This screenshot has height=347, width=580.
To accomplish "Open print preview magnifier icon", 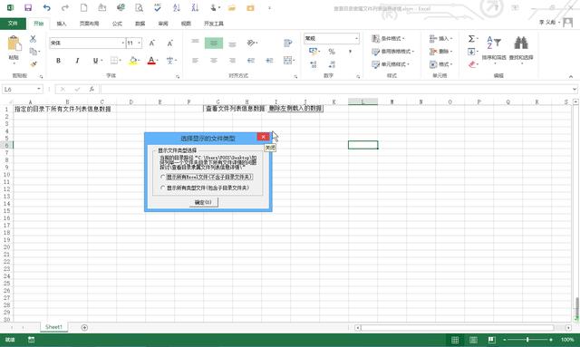I will point(139,8).
